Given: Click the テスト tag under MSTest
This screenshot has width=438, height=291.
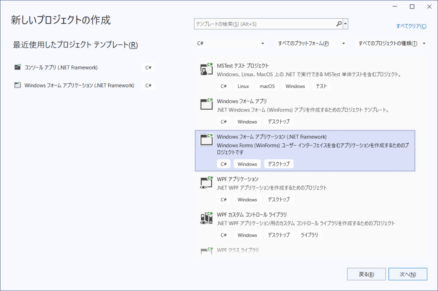Looking at the screenshot, I should pos(321,86).
